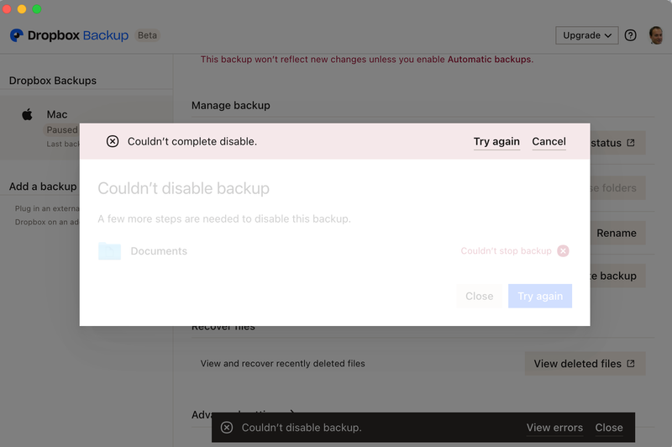Open the Upgrade dropdown
672x447 pixels.
[586, 35]
